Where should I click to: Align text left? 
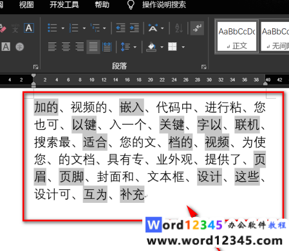[x=52, y=47]
